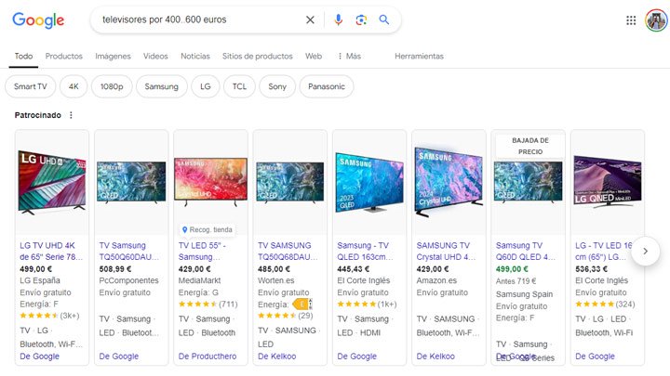The image size is (670, 376).
Task: Click the Google logo
Action: click(x=38, y=20)
